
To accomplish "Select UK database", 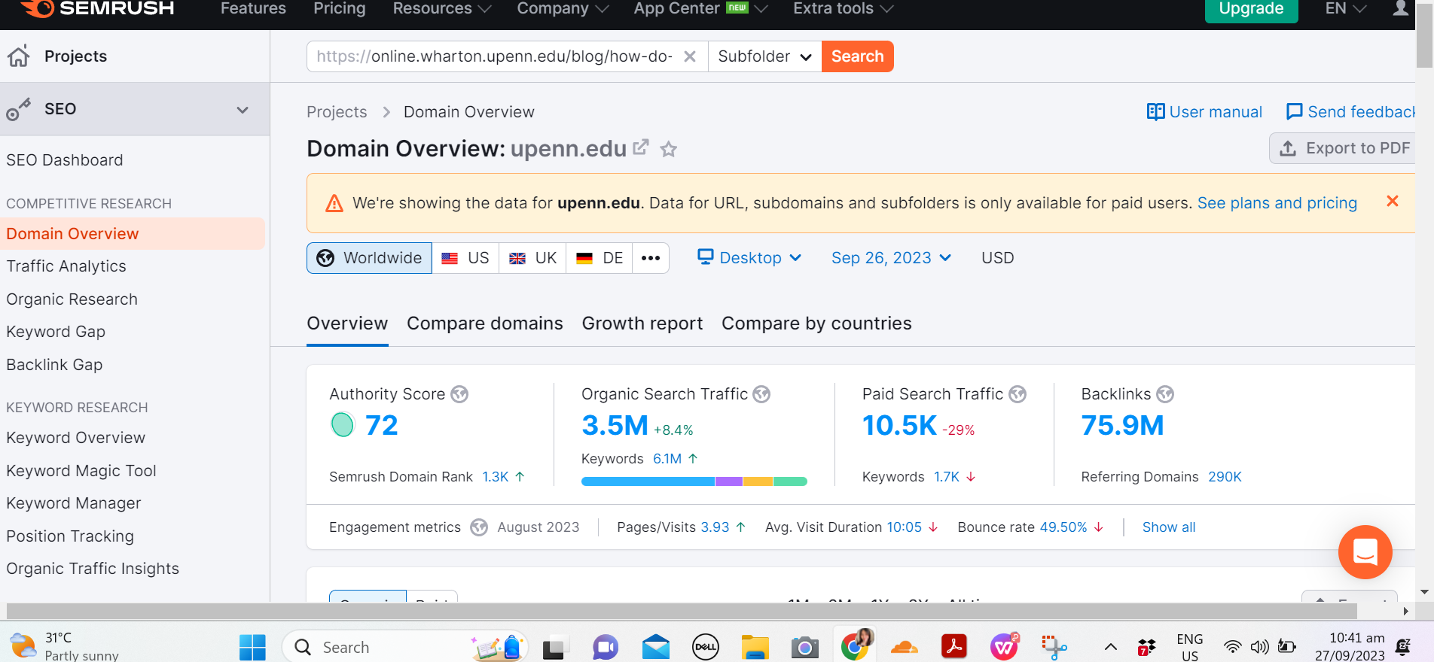I will (532, 258).
